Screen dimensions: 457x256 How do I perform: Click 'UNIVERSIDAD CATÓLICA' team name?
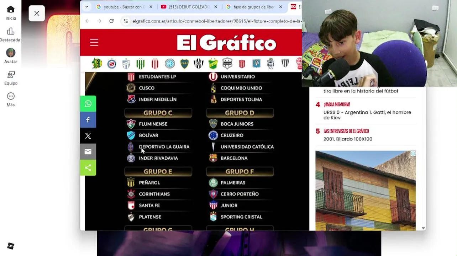[247, 147]
